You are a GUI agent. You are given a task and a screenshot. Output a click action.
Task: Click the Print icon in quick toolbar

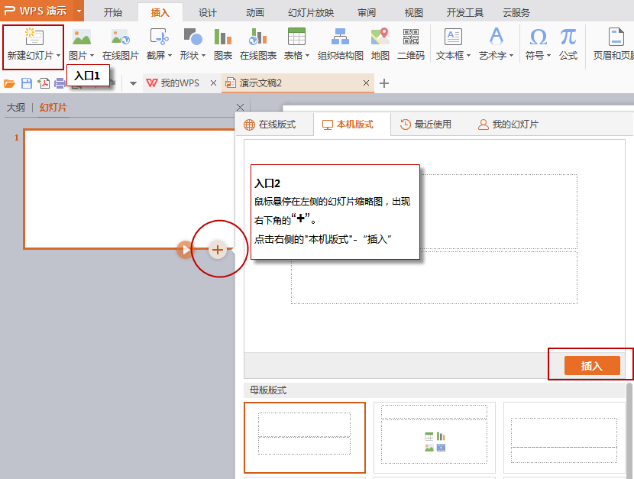coord(60,83)
